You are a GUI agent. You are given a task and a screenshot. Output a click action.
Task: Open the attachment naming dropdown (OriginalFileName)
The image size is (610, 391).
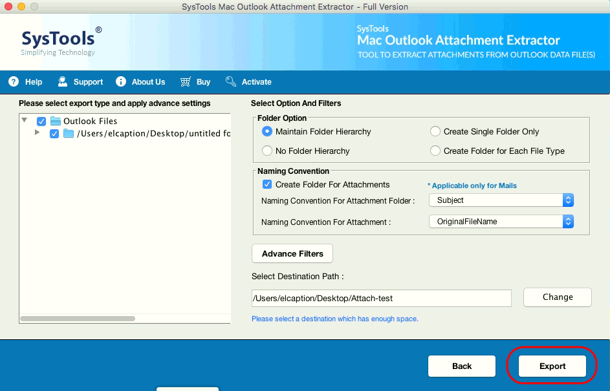pos(501,222)
